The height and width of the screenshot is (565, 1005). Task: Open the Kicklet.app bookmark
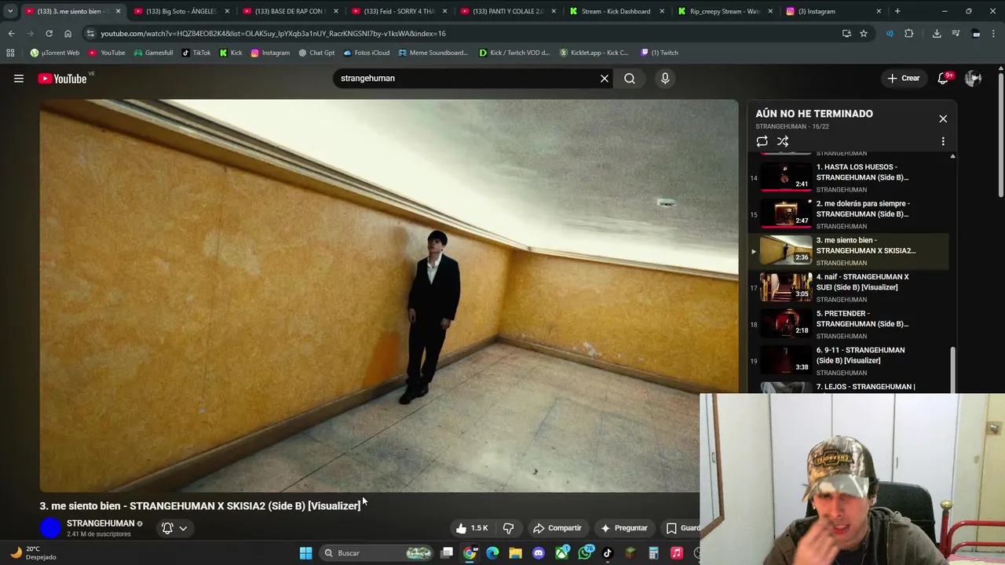click(594, 53)
